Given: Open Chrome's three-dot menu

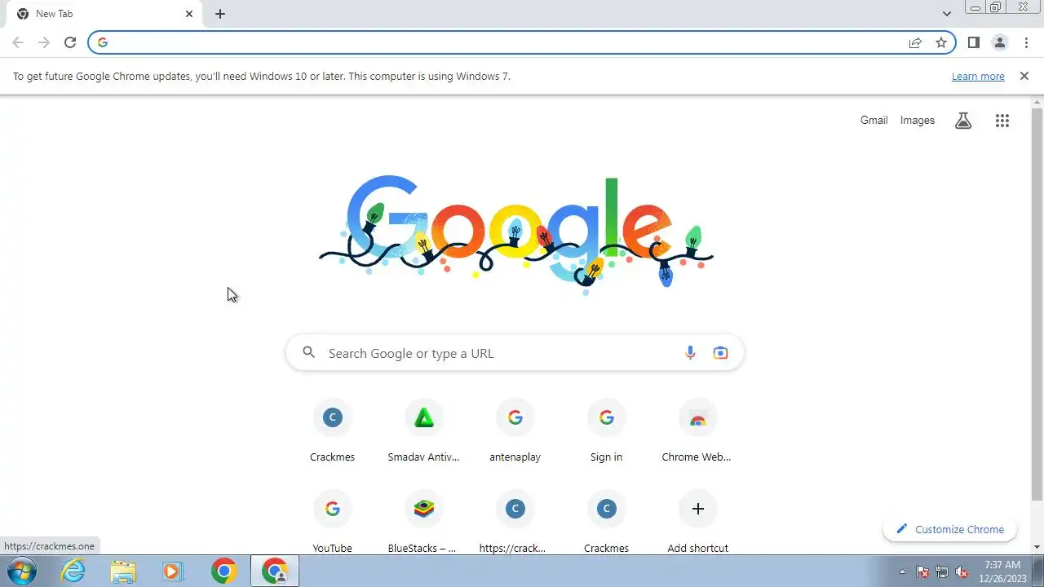Looking at the screenshot, I should 1026,42.
